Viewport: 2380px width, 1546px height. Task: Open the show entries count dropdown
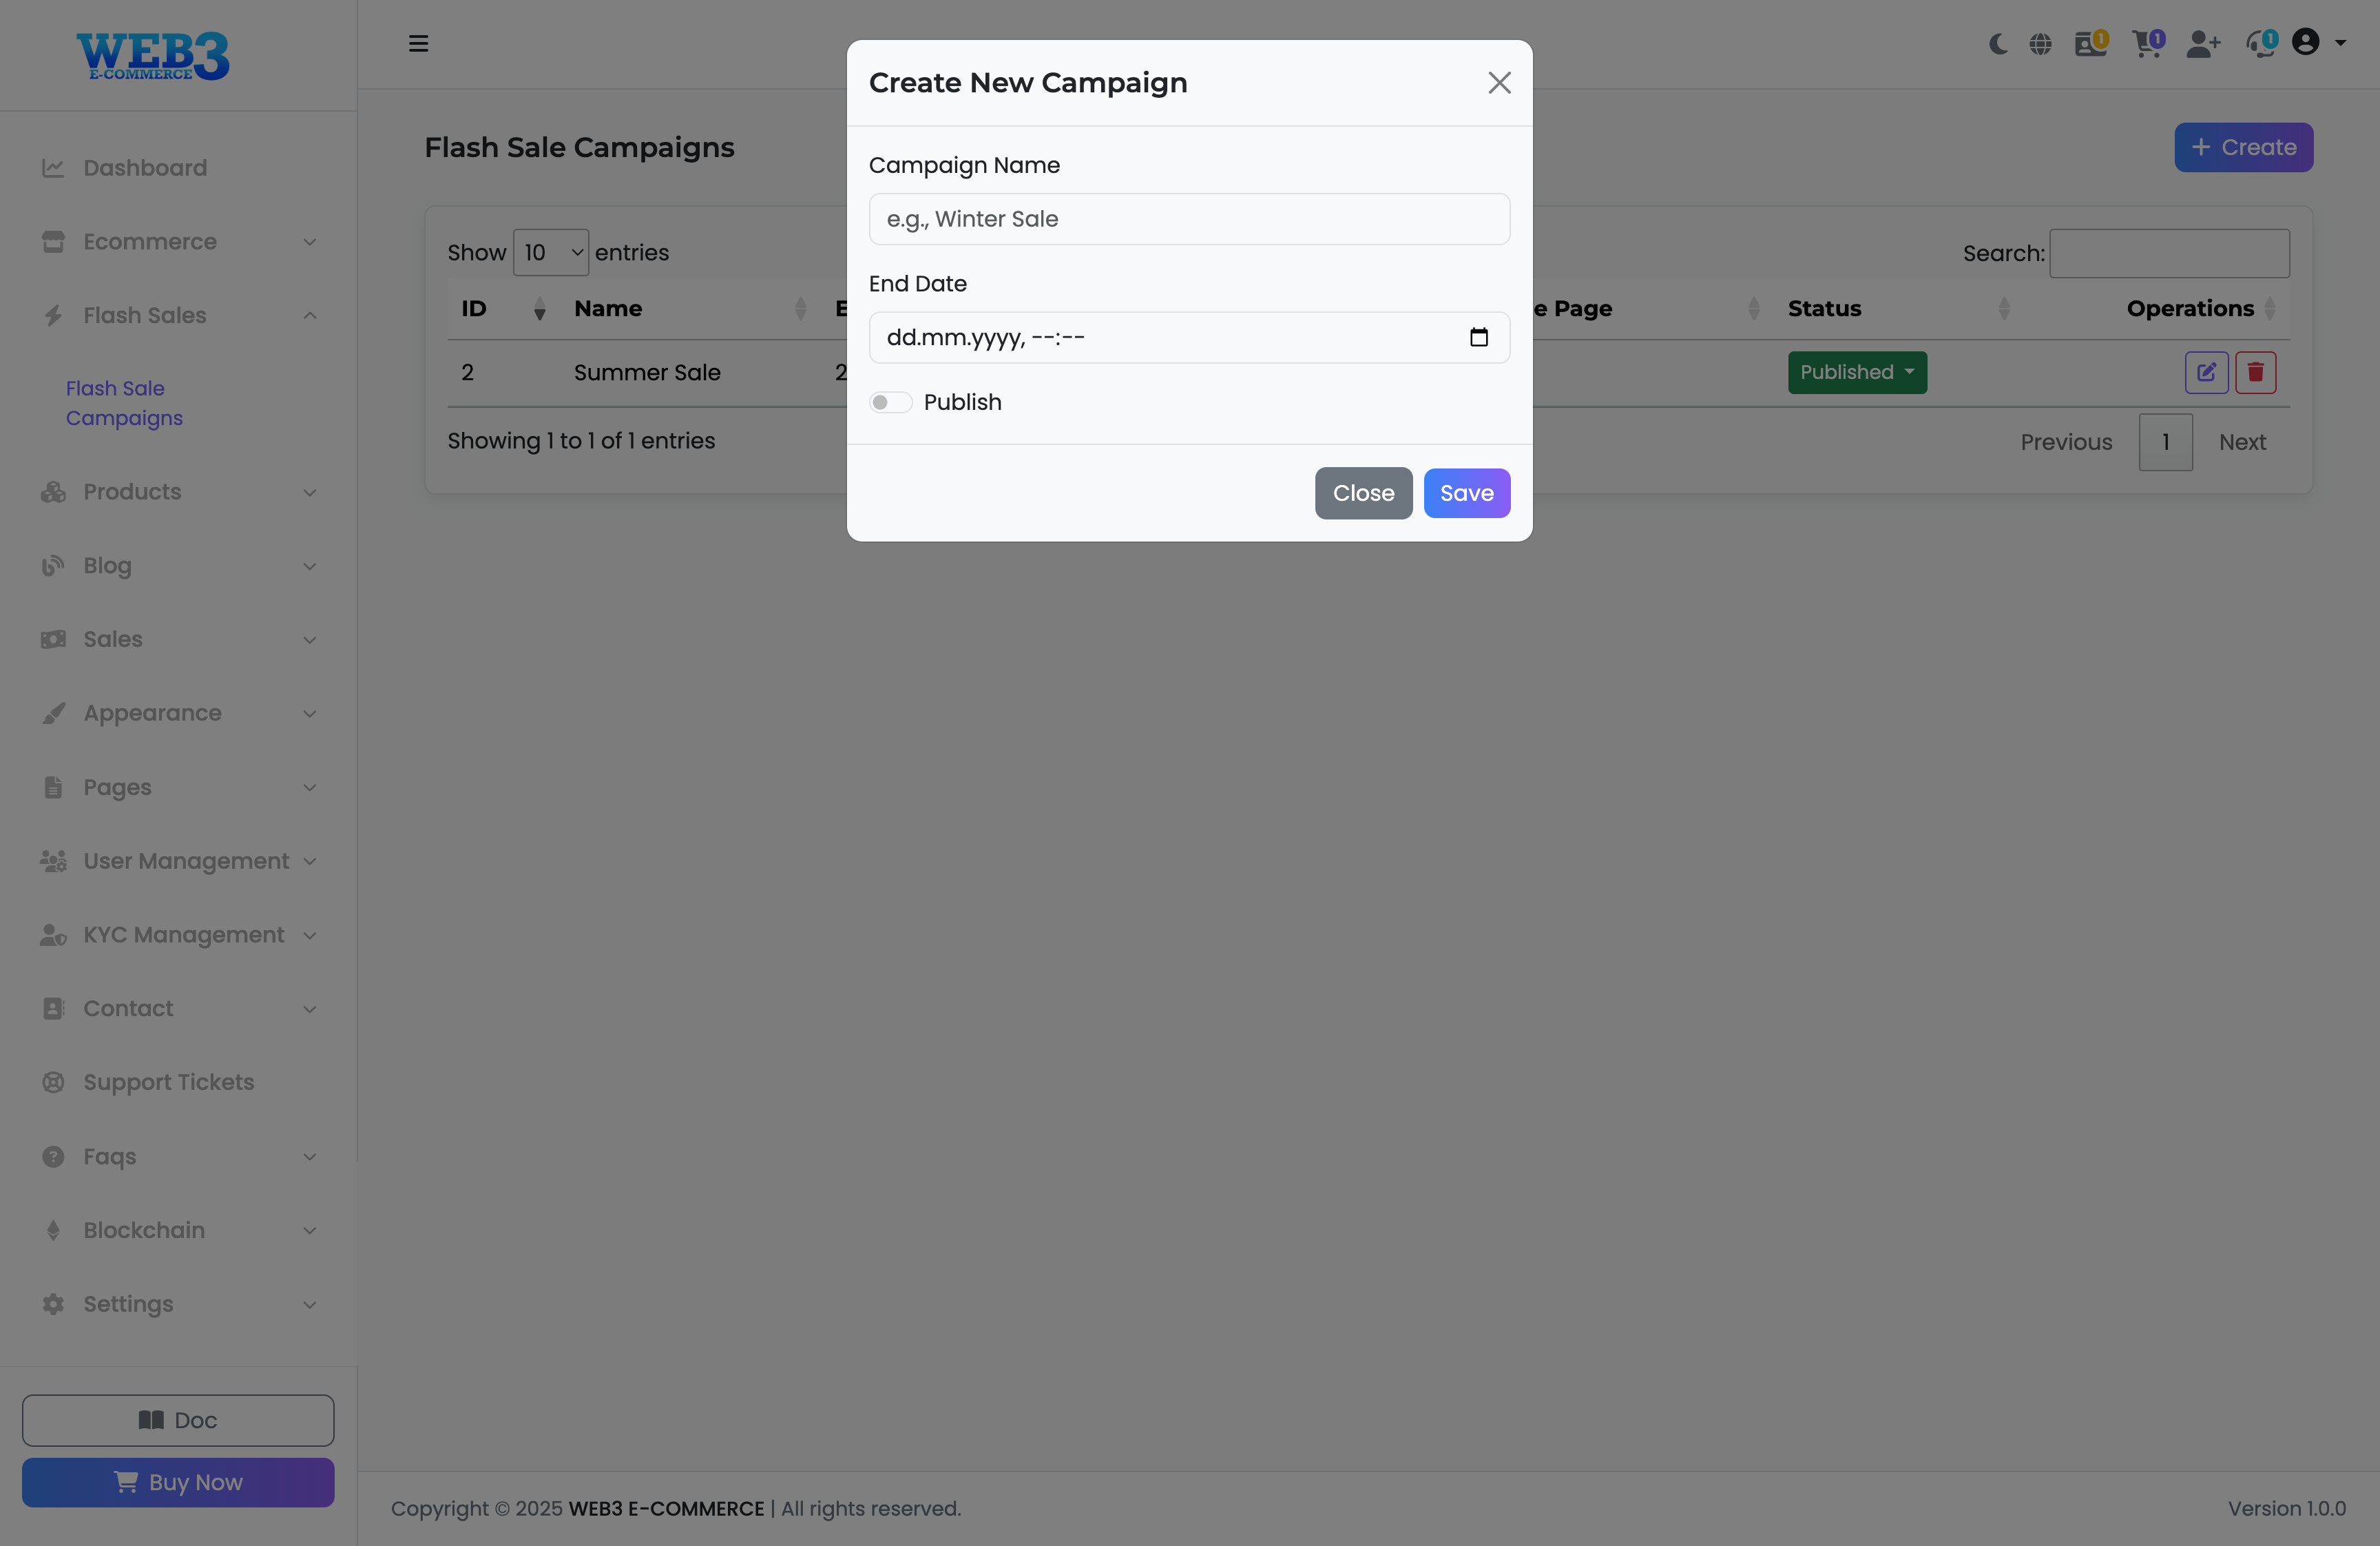pyautogui.click(x=551, y=252)
